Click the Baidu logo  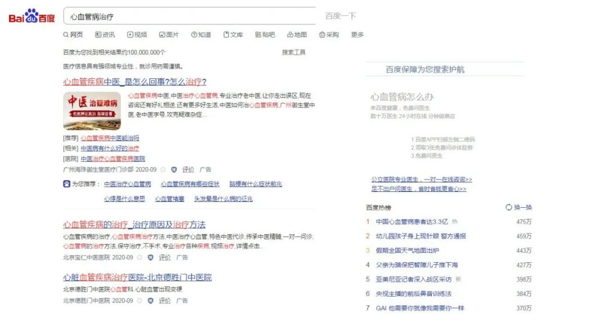tap(32, 16)
